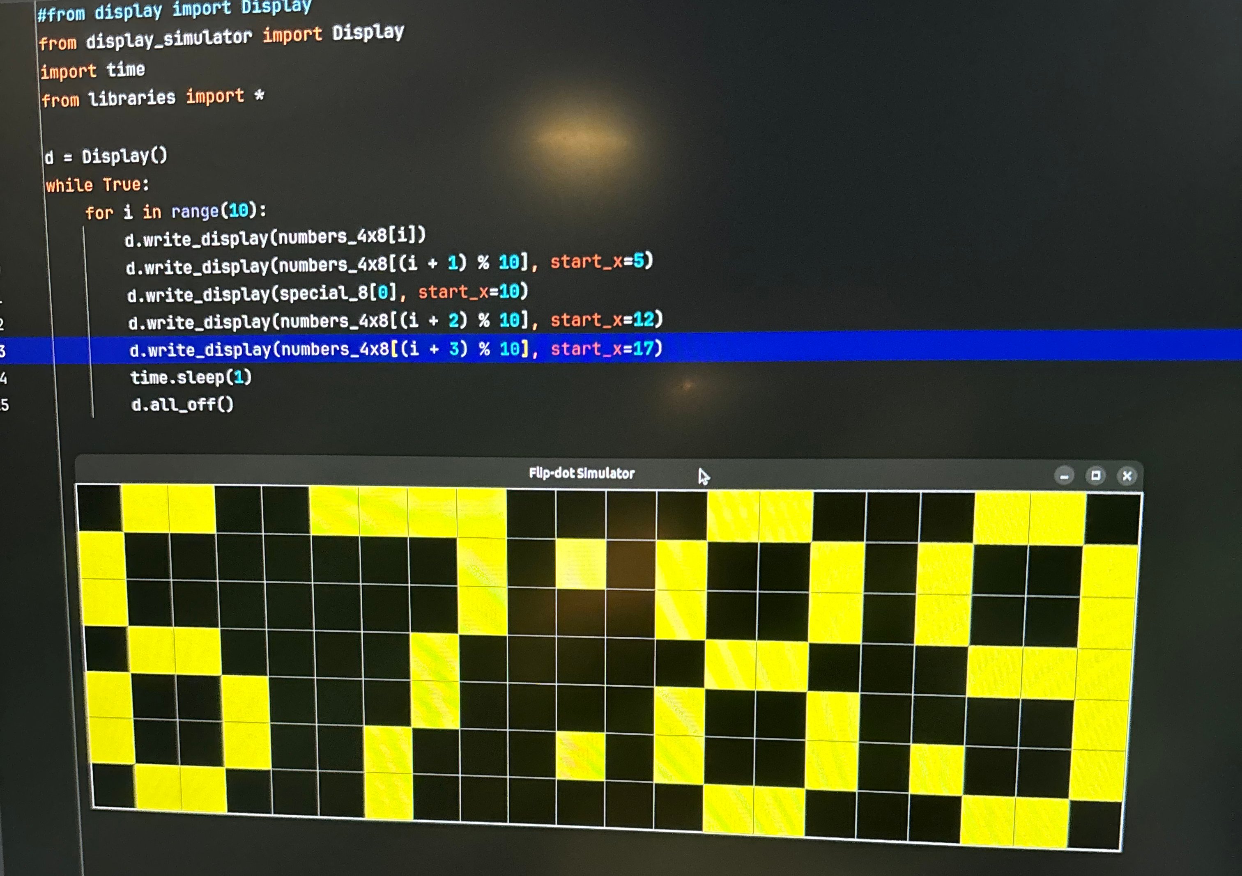Select the 'while True:' line

[x=97, y=186]
